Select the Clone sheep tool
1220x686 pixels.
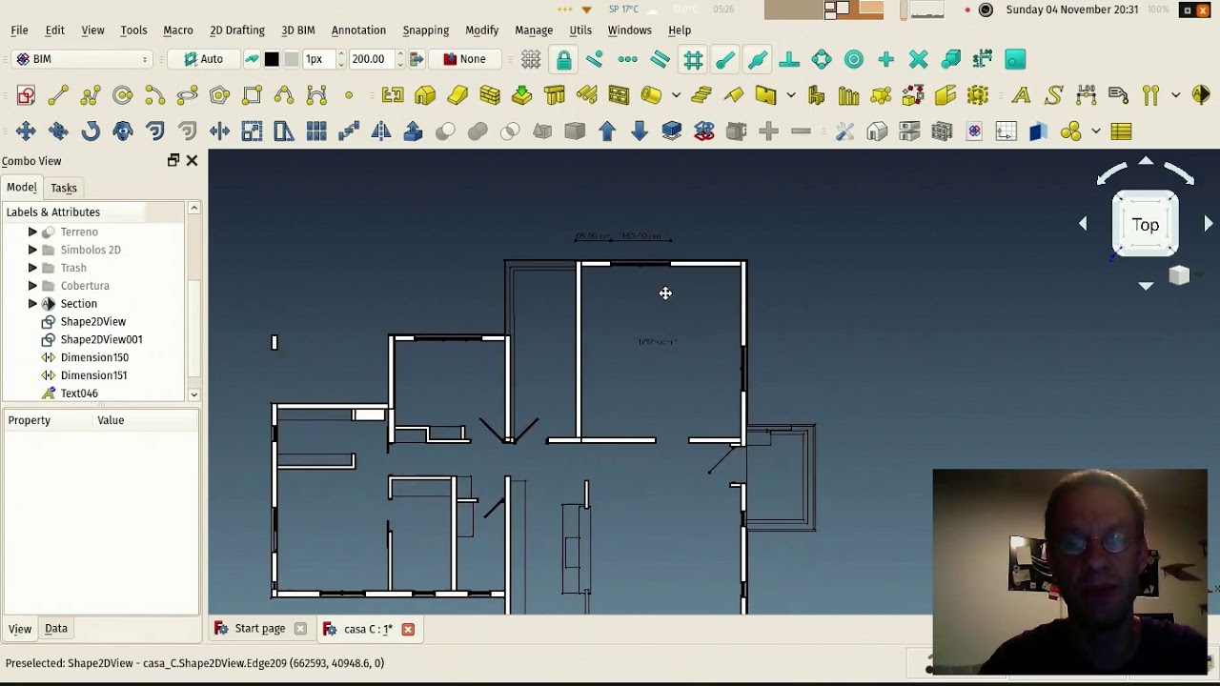123,131
